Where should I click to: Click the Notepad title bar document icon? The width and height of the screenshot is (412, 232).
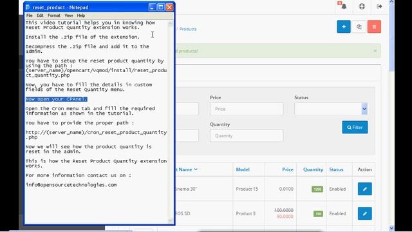(28, 7)
